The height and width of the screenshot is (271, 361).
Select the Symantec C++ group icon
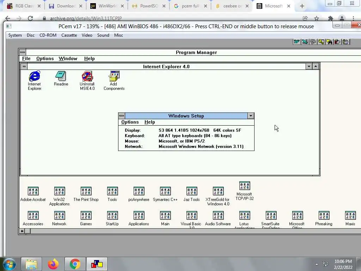[165, 191]
